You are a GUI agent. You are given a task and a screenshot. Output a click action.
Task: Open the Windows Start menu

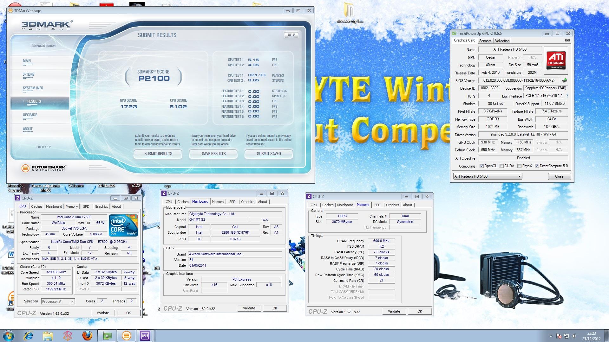pos(9,336)
